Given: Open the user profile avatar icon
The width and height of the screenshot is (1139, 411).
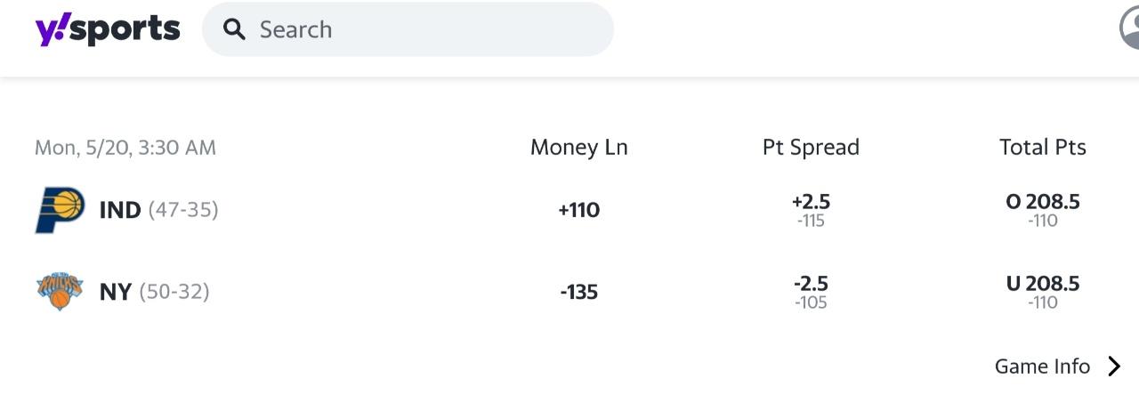Looking at the screenshot, I should (x=1130, y=28).
